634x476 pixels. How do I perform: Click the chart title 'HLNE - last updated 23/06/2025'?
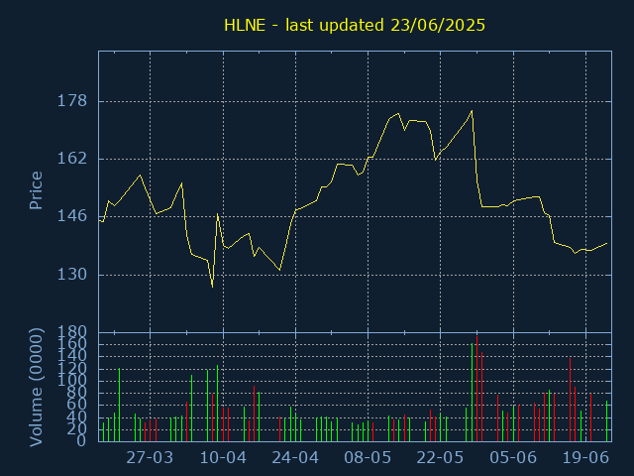(x=355, y=25)
